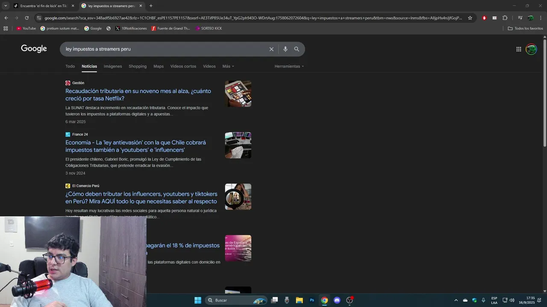Open the ESP LAA language switcher

[494, 300]
